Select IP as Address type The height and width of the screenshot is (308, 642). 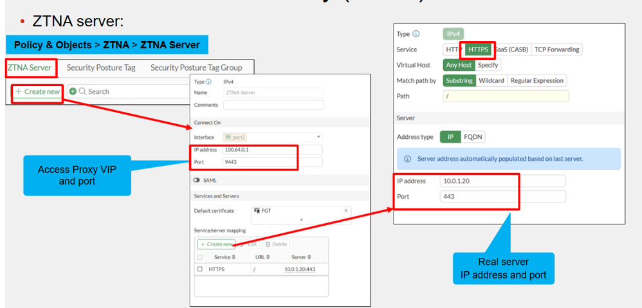(x=450, y=137)
